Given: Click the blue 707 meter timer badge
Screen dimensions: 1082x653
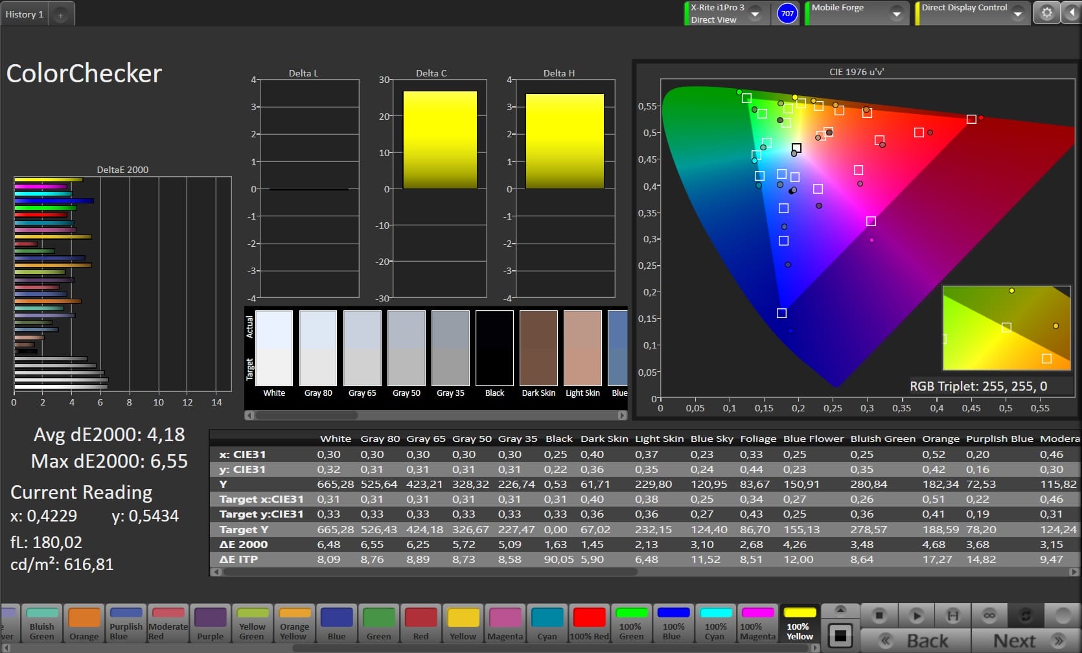Looking at the screenshot, I should pyautogui.click(x=787, y=14).
